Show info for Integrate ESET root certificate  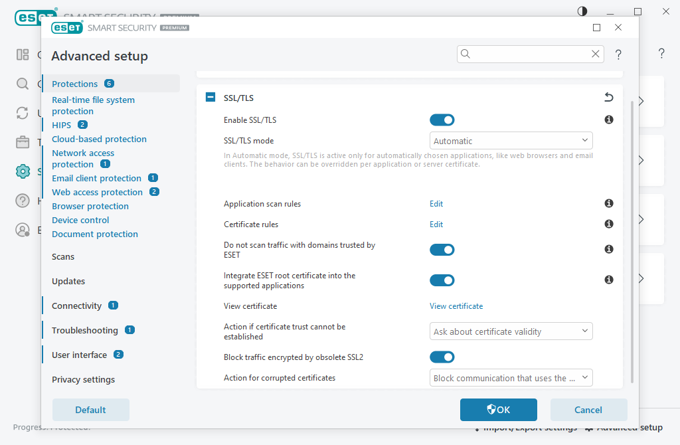click(x=609, y=280)
